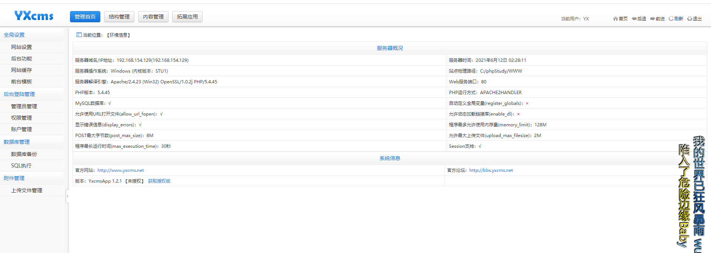Click the YXcms logo

point(34,16)
